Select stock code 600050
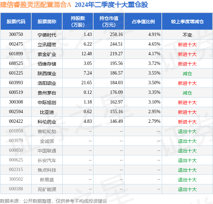This screenshot has height=204, width=213. [x=16, y=150]
